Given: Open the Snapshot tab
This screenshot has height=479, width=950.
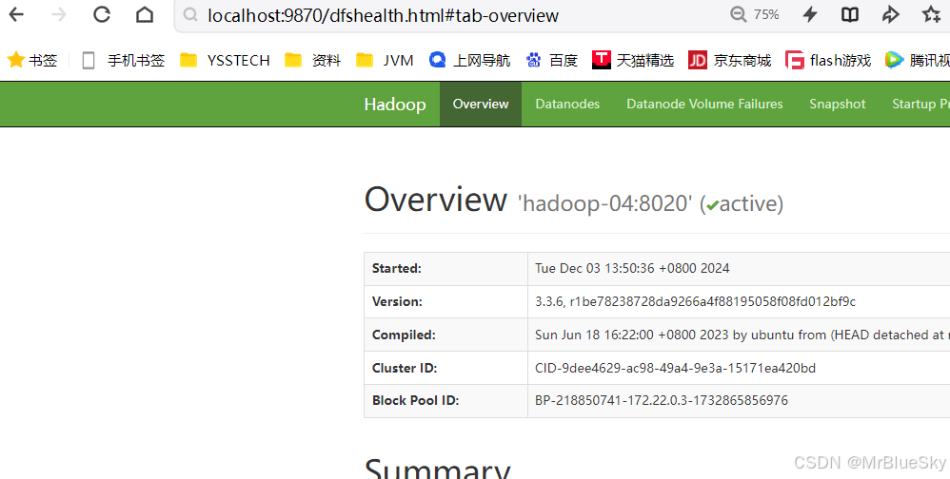Looking at the screenshot, I should point(838,104).
